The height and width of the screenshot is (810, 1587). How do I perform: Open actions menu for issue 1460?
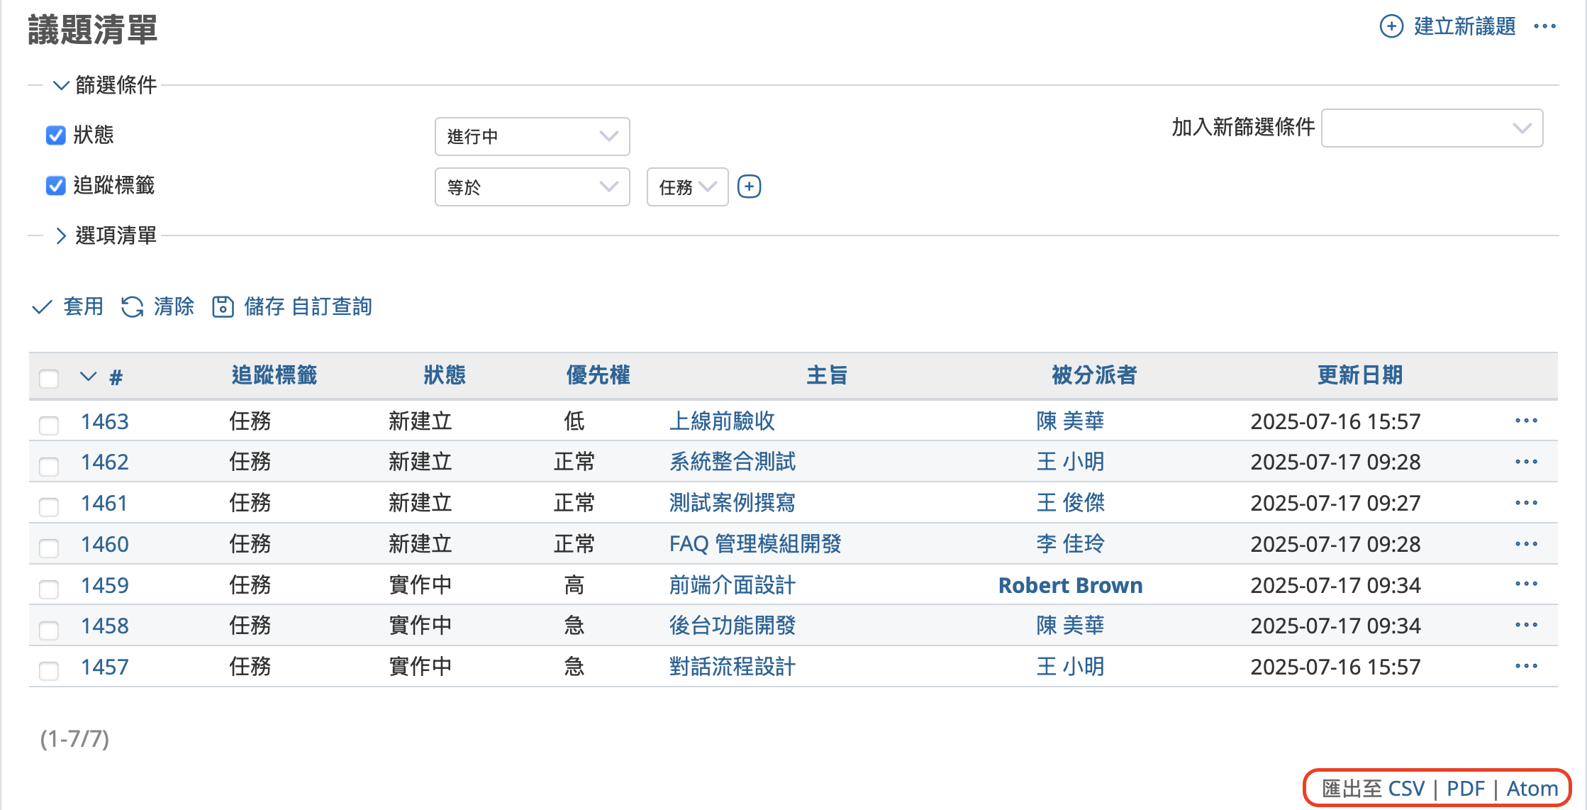pos(1525,544)
